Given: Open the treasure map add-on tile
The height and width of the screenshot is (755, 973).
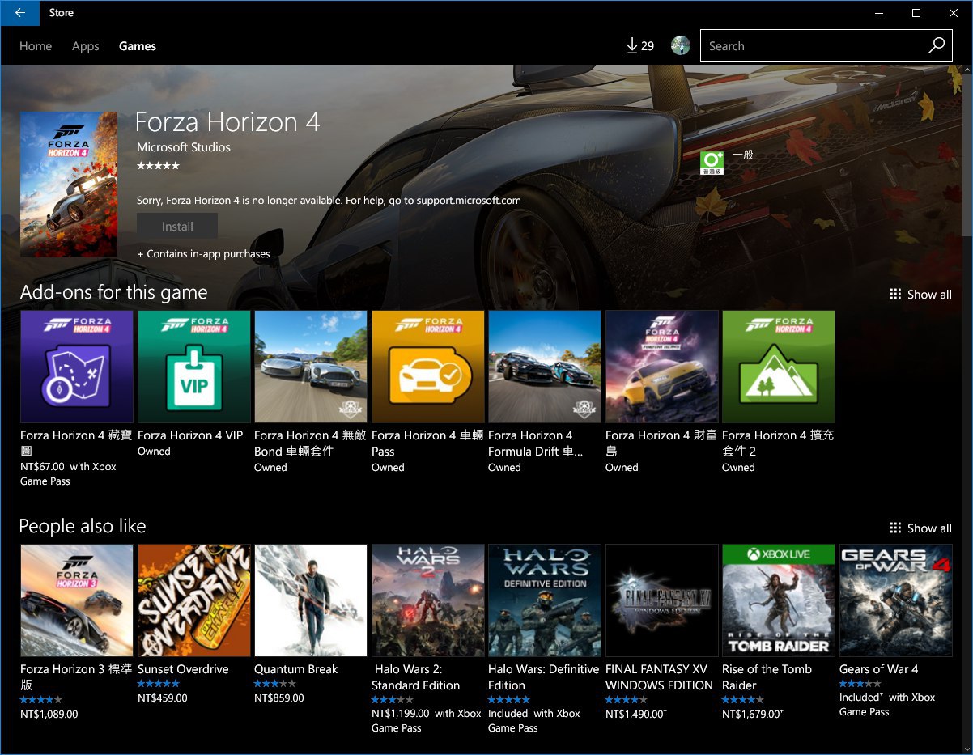Looking at the screenshot, I should 77,367.
